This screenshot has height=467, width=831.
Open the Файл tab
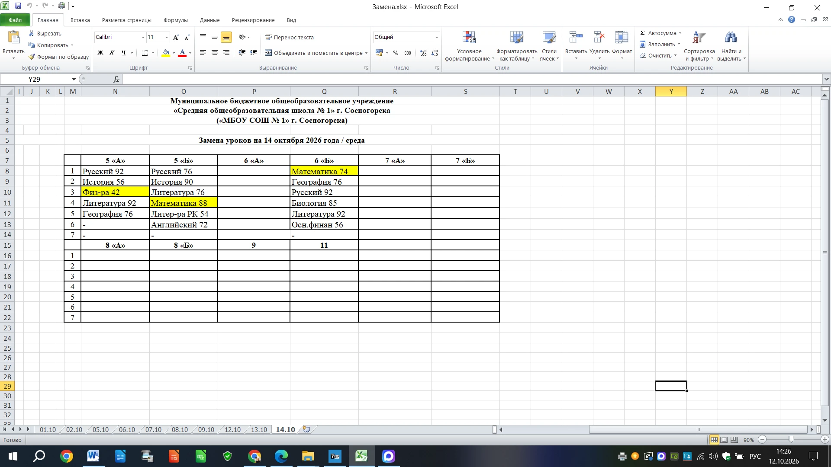click(x=15, y=20)
